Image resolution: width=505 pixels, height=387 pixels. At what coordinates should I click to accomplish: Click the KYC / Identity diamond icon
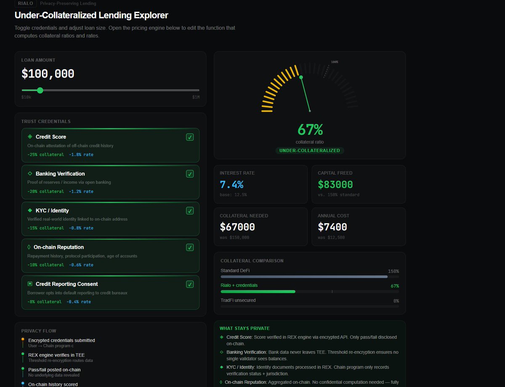click(30, 210)
